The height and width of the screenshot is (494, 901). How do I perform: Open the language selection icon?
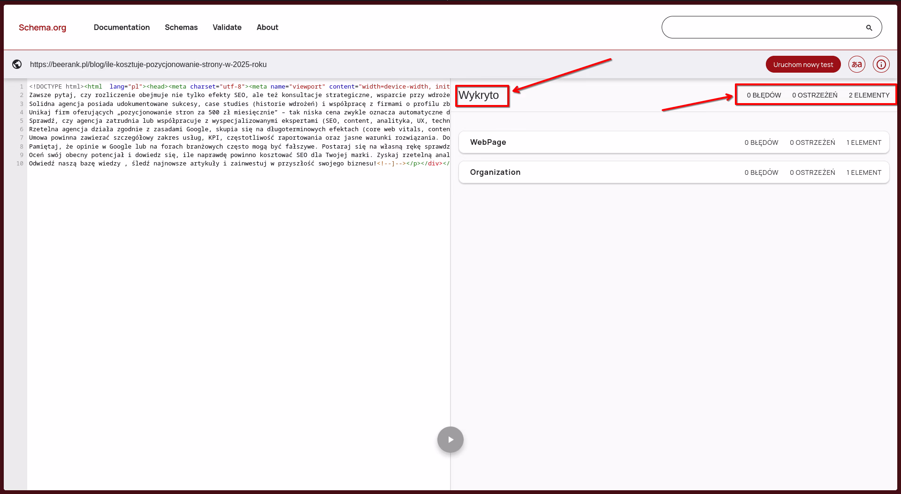coord(856,64)
